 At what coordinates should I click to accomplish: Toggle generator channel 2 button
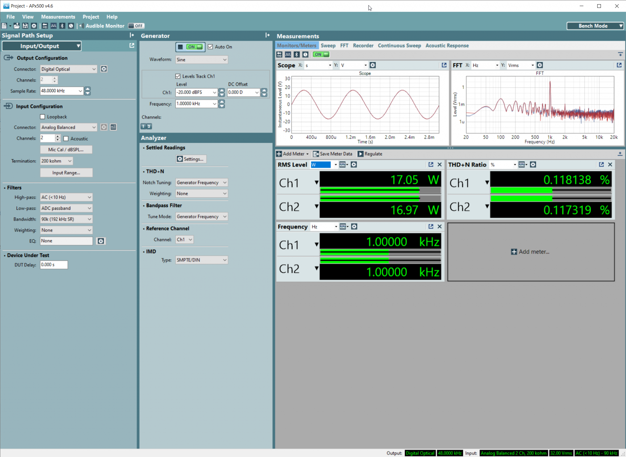149,126
